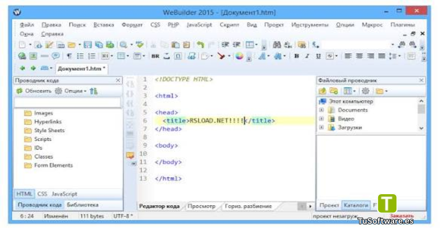
Task: Click the Заказать link in status bar
Action: 402,216
